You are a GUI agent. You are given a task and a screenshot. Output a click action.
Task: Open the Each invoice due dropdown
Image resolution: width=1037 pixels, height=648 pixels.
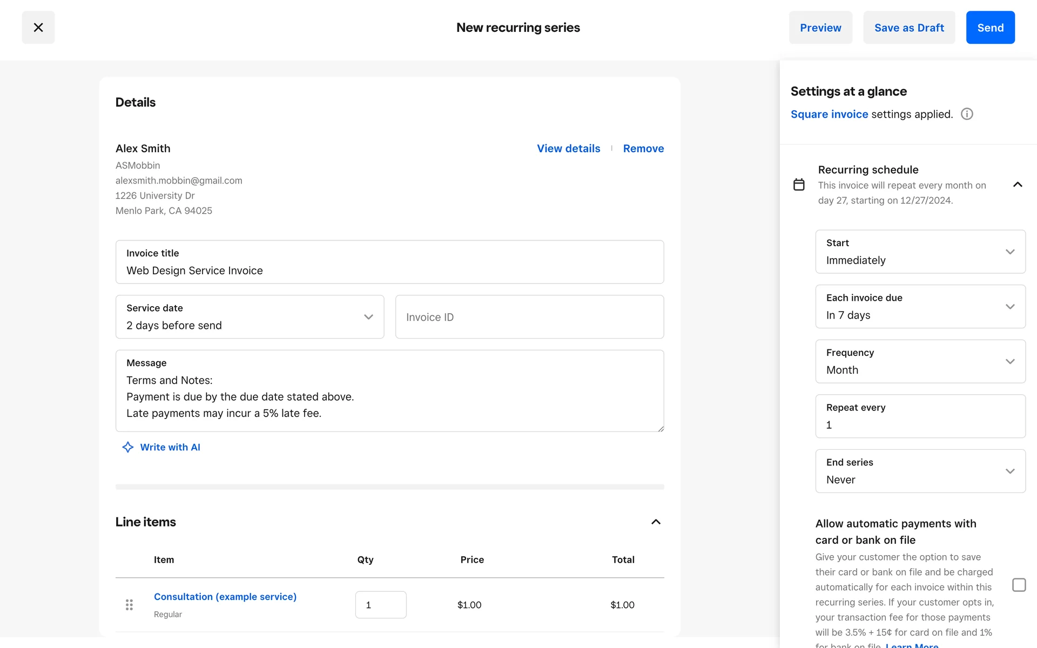pyautogui.click(x=920, y=307)
